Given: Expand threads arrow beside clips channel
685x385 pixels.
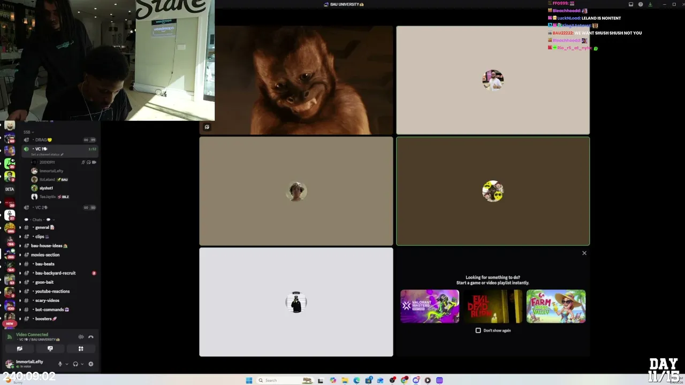Looking at the screenshot, I should point(20,236).
